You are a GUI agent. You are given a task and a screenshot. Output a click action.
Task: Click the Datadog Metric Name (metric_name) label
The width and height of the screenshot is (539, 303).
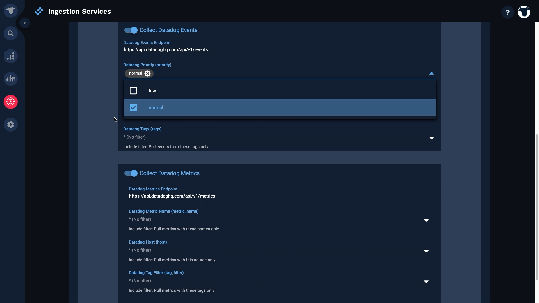[164, 211]
